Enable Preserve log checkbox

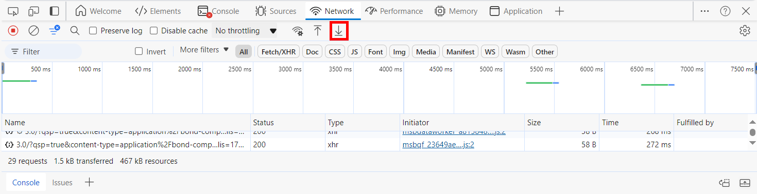click(93, 31)
